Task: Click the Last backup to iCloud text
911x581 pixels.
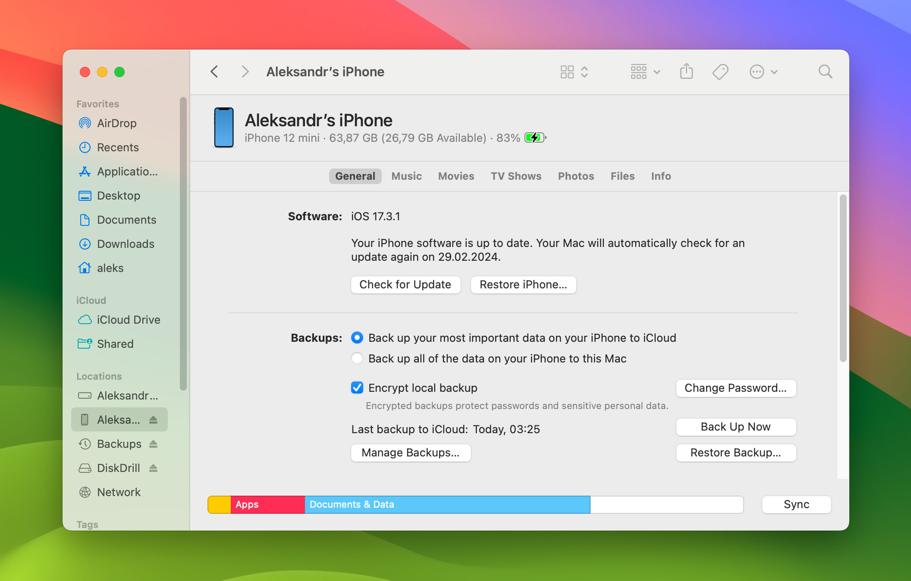Action: pyautogui.click(x=446, y=429)
